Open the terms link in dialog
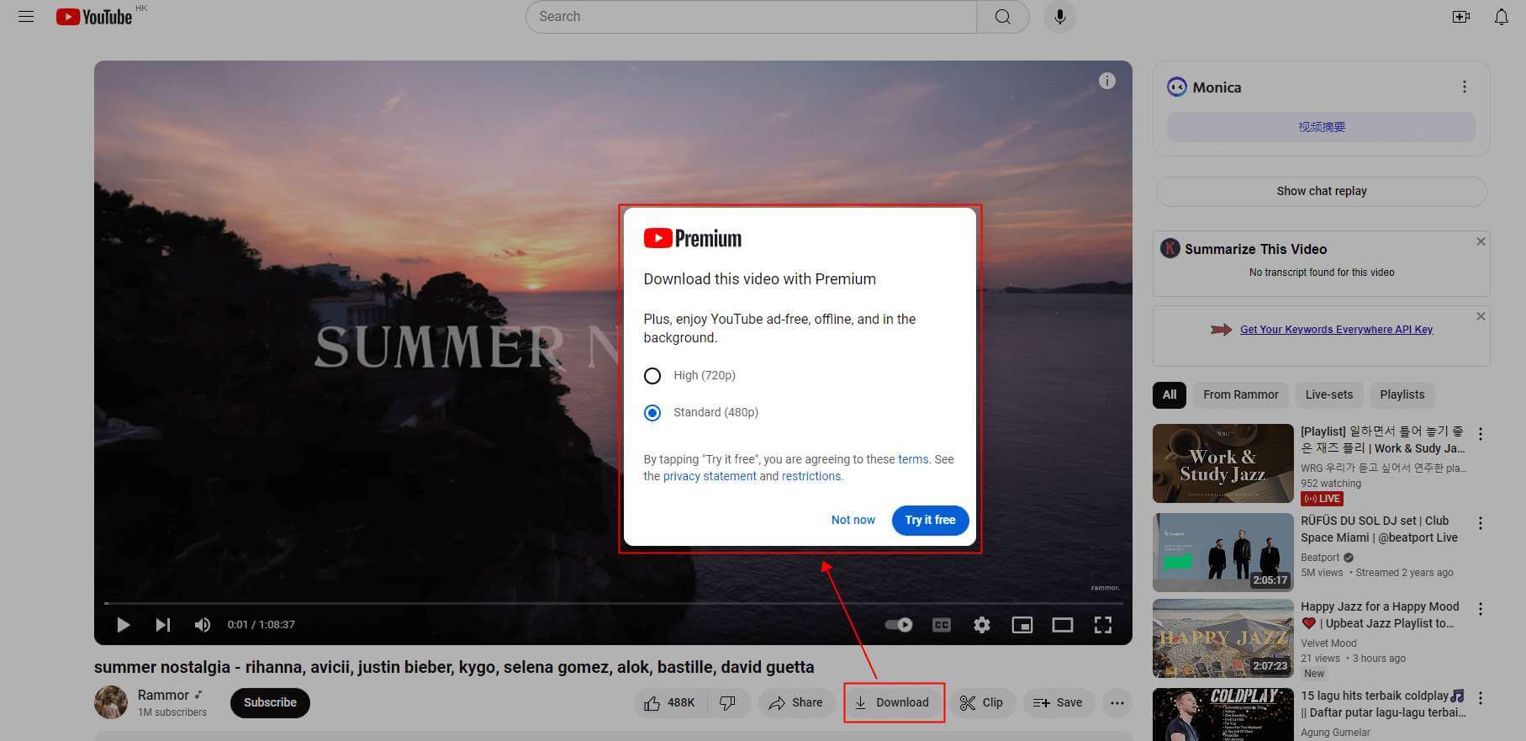Viewport: 1526px width, 741px height. point(913,460)
